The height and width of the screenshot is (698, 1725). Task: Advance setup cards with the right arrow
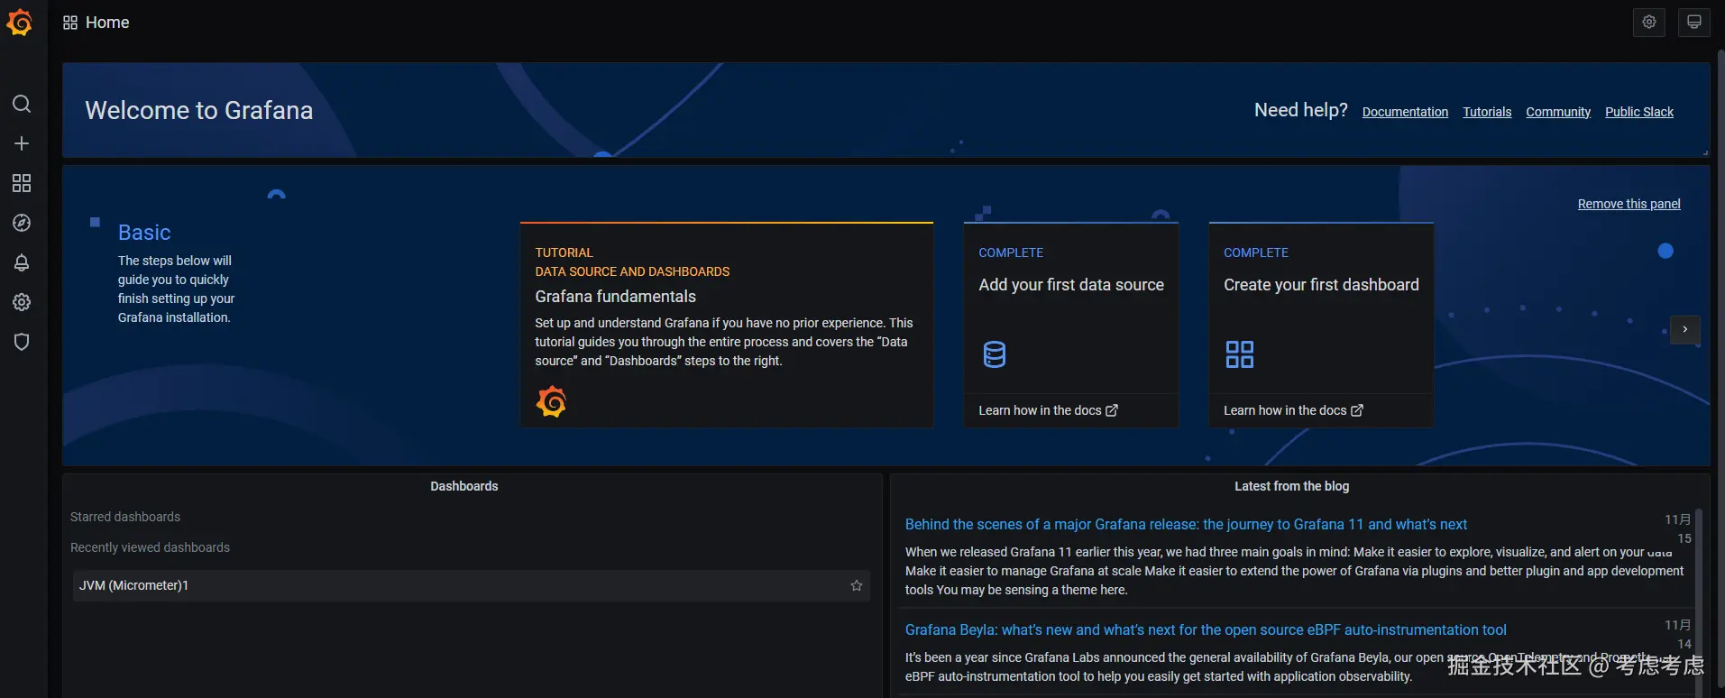[x=1684, y=329]
